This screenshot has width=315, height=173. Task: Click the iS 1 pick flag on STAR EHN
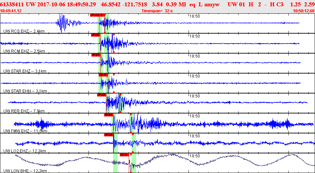point(102,75)
